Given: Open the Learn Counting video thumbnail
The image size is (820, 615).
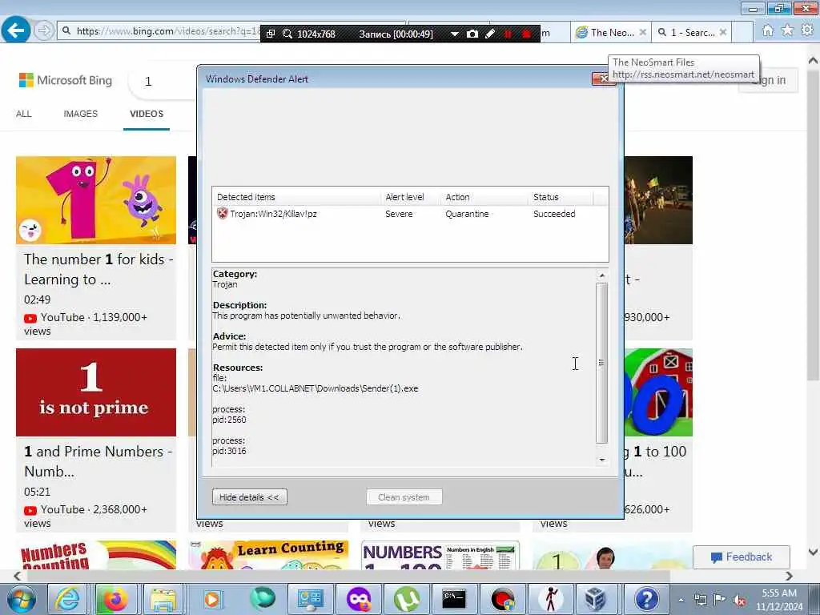Looking at the screenshot, I should click(x=268, y=555).
